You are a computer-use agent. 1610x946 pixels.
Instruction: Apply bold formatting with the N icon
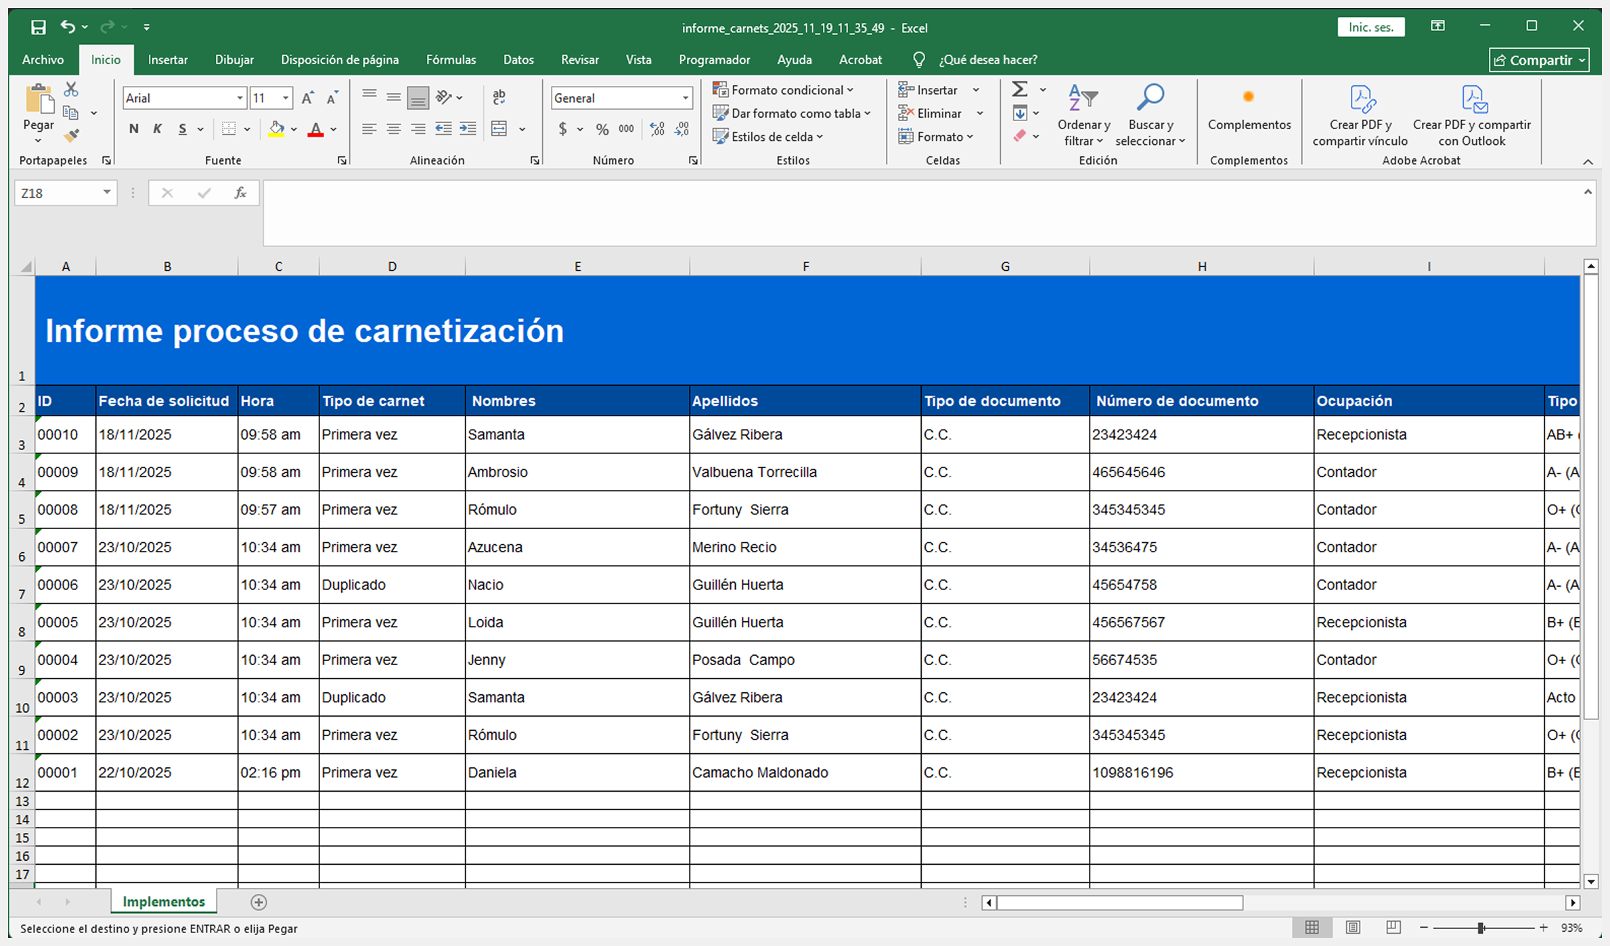(x=133, y=129)
